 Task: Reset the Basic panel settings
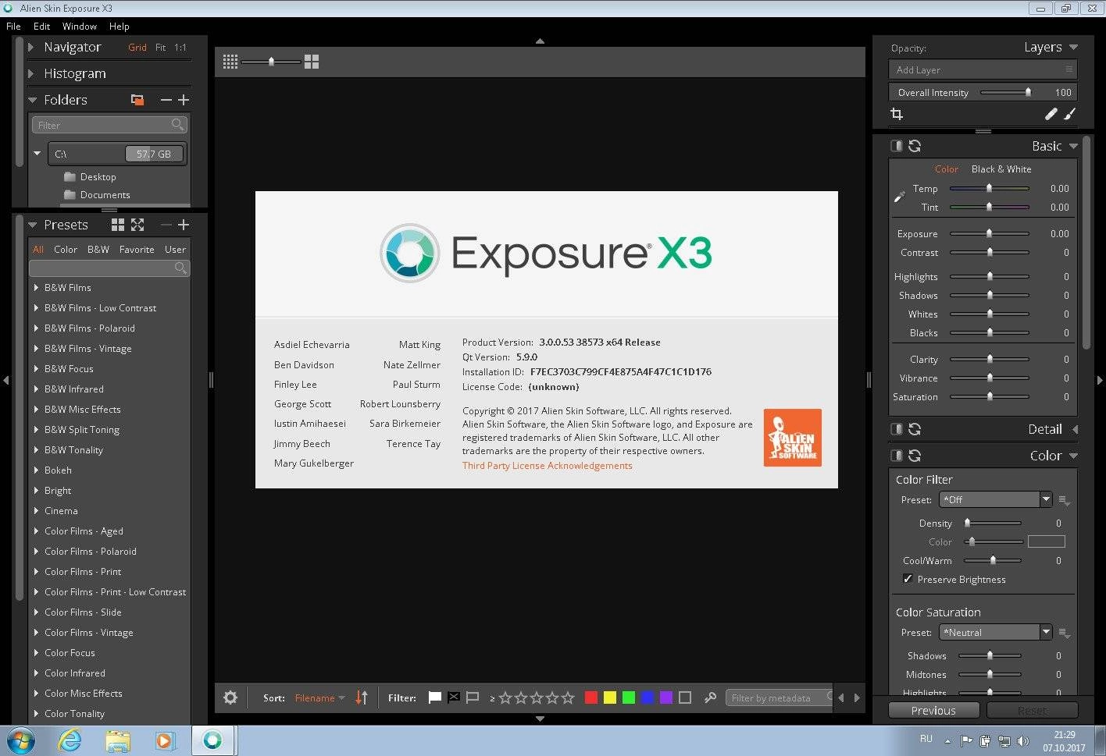pyautogui.click(x=915, y=146)
